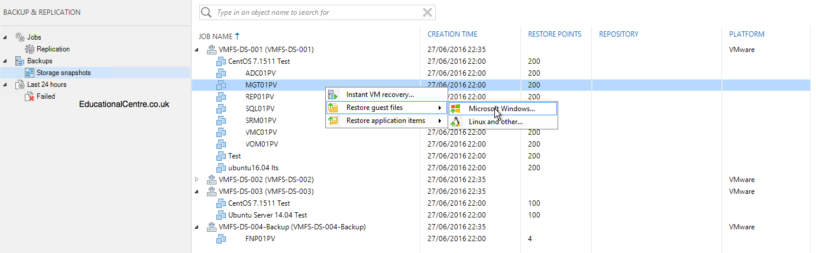Choose Instant VM recovery from context menu
Screen dimensions: 816x253
387,95
